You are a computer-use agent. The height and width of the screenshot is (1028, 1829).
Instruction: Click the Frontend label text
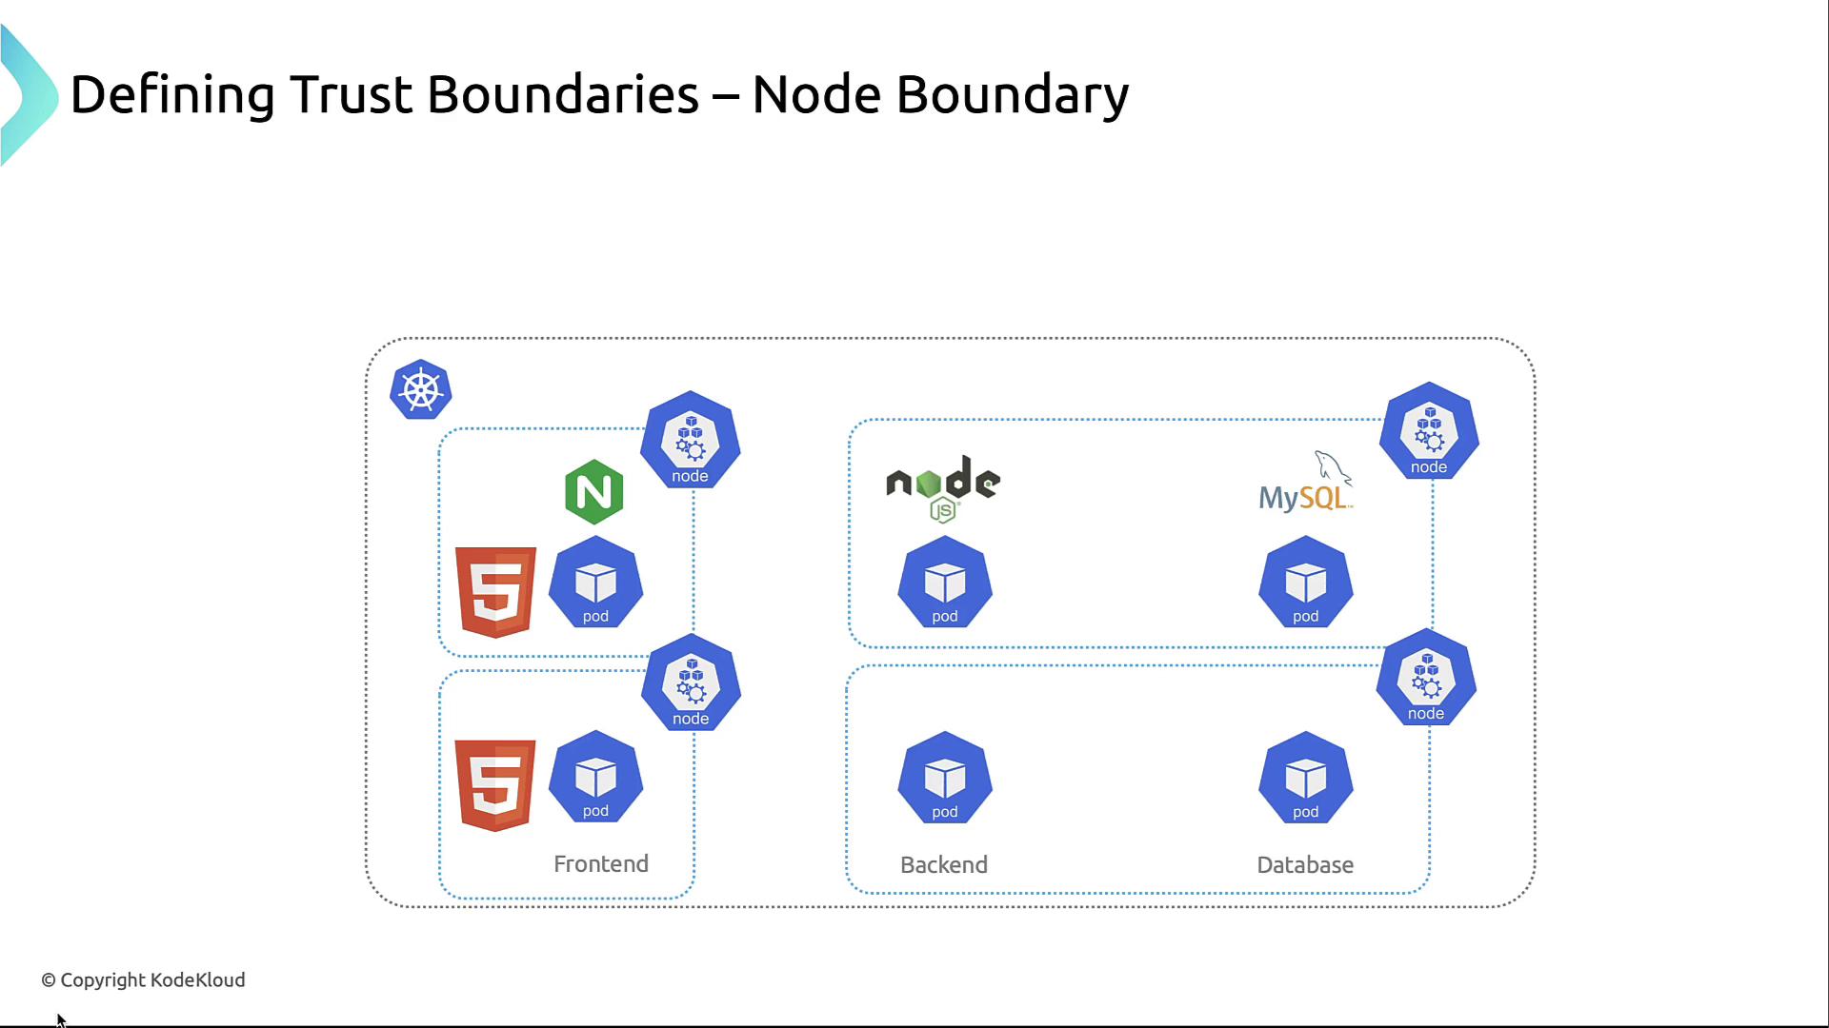click(x=601, y=863)
